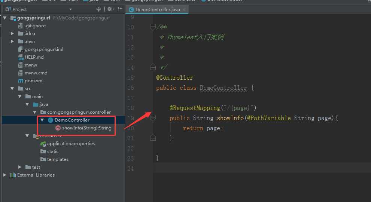Image resolution: width=371 pixels, height=202 pixels.
Task: Click the mvnw file icon
Action: [x=21, y=65]
